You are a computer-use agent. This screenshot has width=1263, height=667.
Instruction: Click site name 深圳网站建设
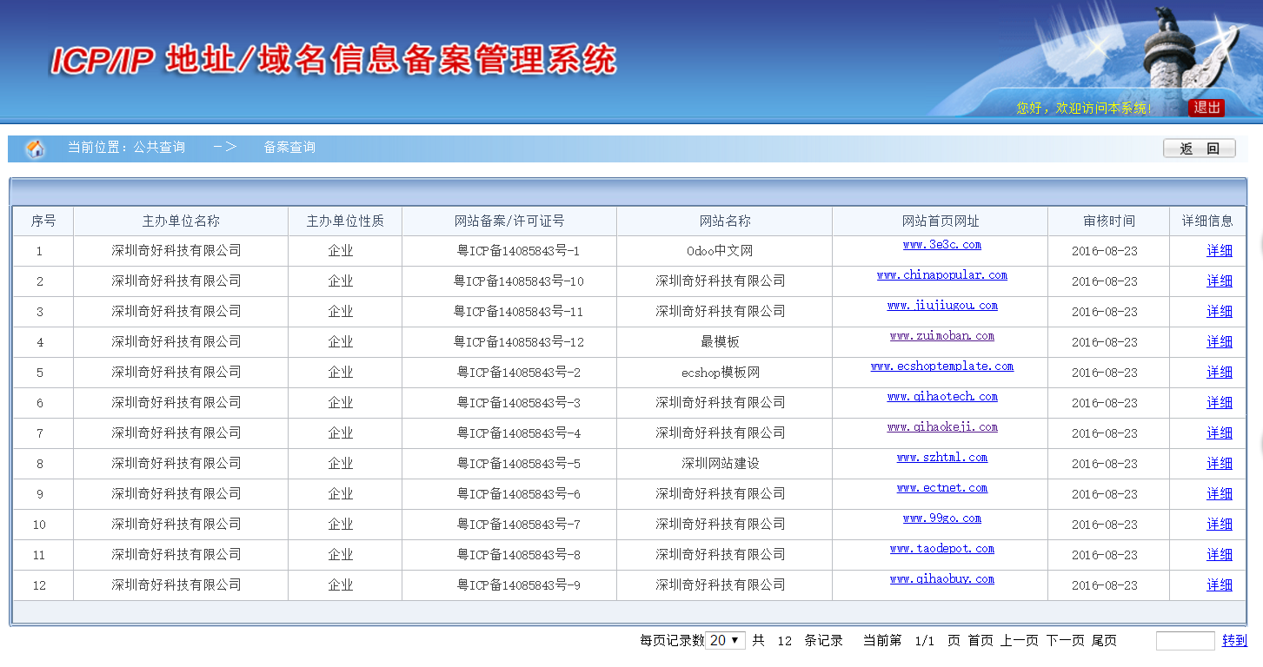[x=720, y=464]
